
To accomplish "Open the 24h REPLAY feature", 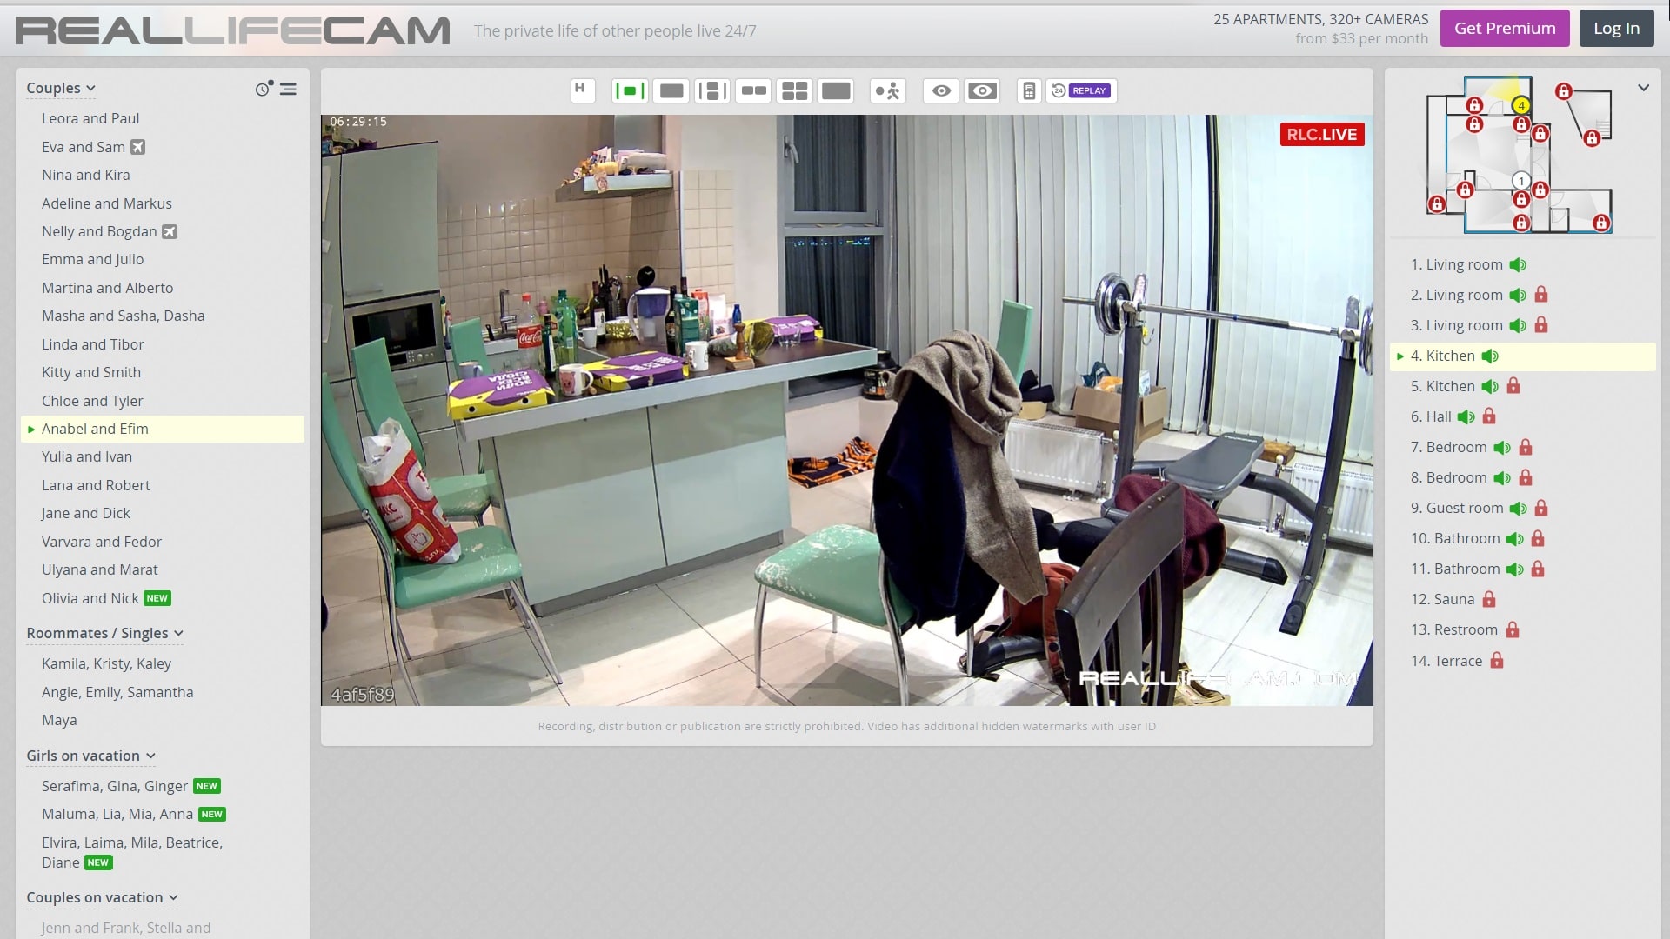I will 1080,90.
